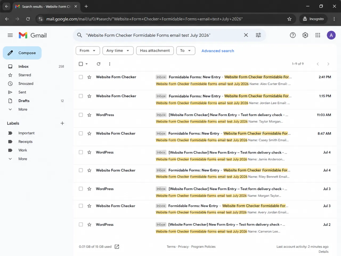
Task: Star the 1:15 PM Website Form Checker email
Action: point(89,96)
